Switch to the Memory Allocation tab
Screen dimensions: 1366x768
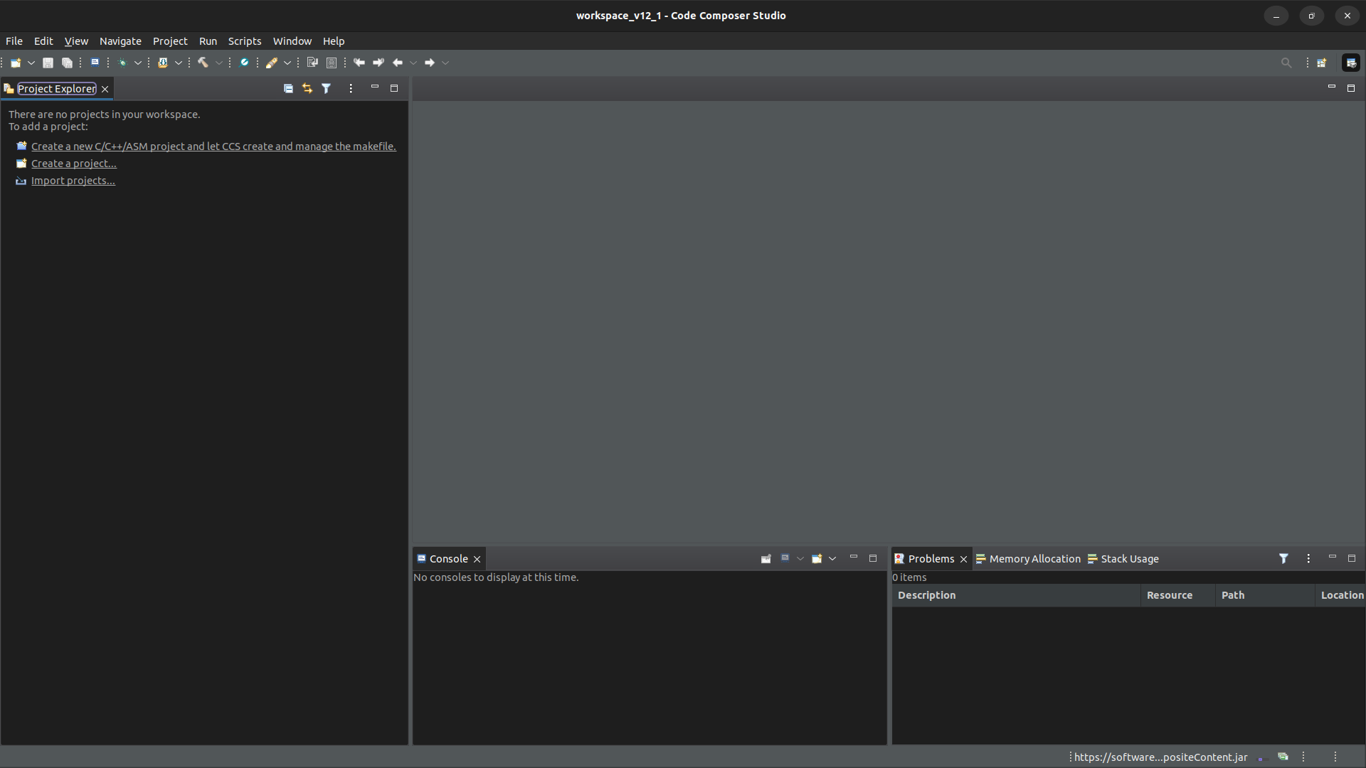tap(1028, 559)
